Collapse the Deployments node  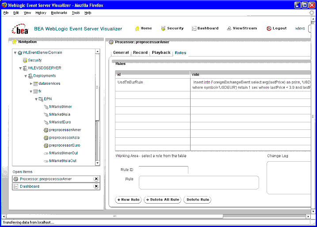tap(26, 76)
